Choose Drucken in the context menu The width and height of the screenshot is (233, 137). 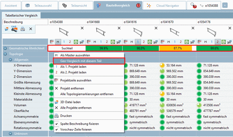pyautogui.click(x=89, y=116)
